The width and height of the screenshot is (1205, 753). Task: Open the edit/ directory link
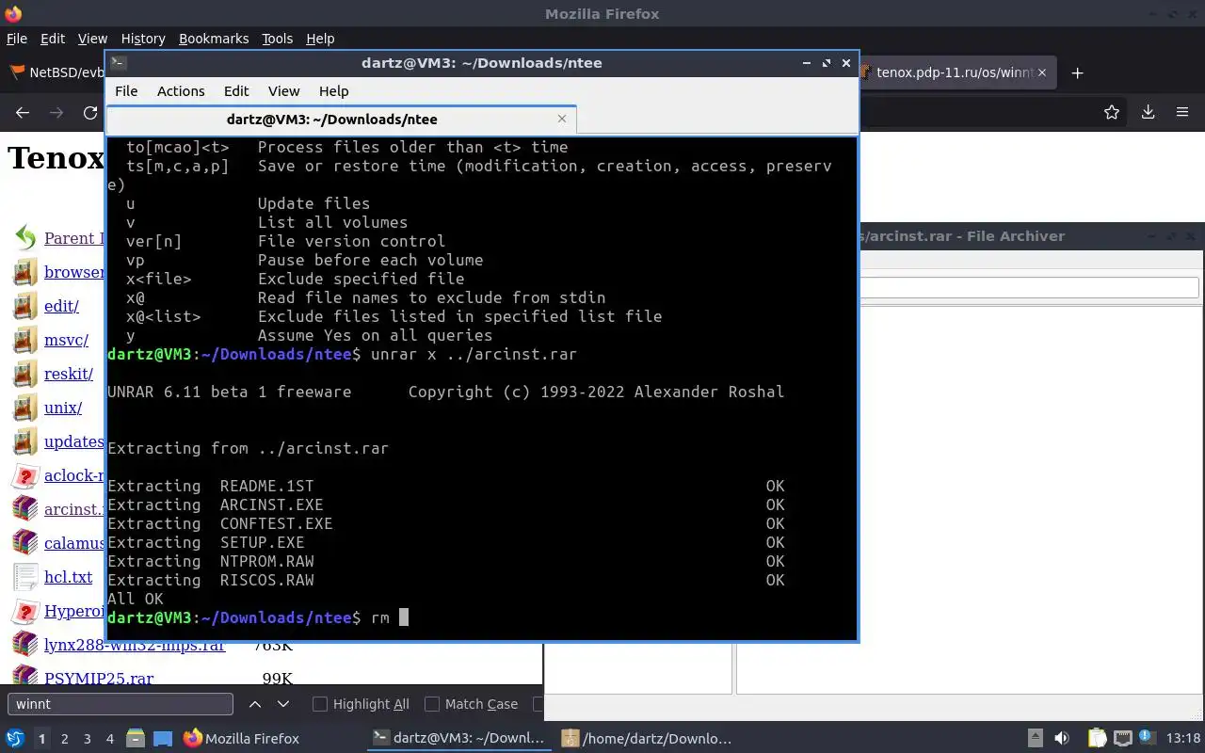click(x=61, y=306)
